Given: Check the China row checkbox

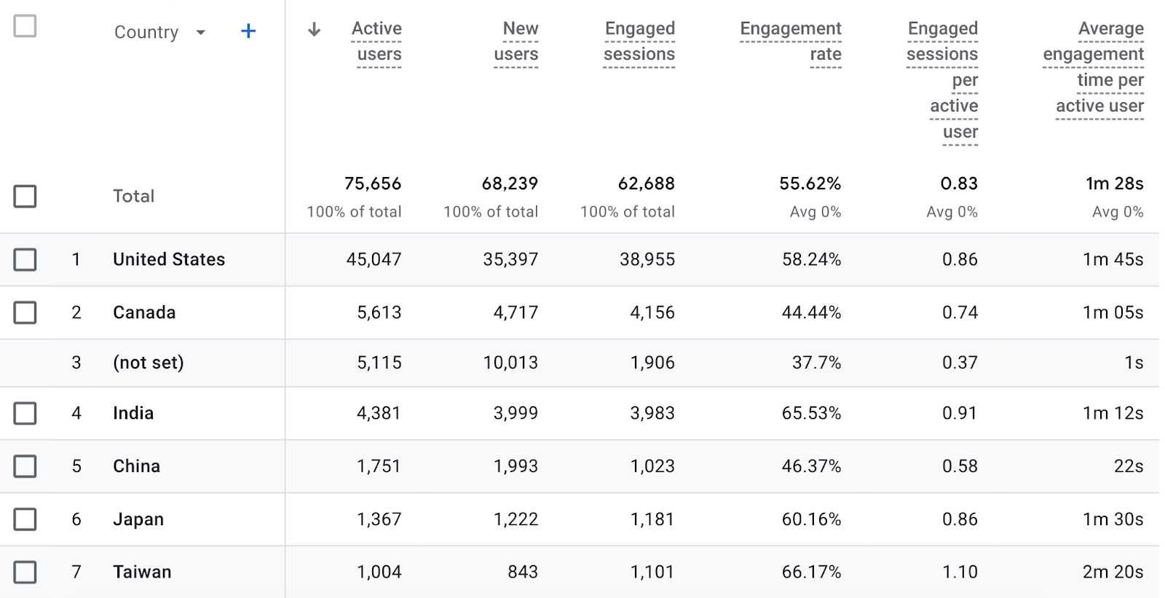Looking at the screenshot, I should [25, 466].
